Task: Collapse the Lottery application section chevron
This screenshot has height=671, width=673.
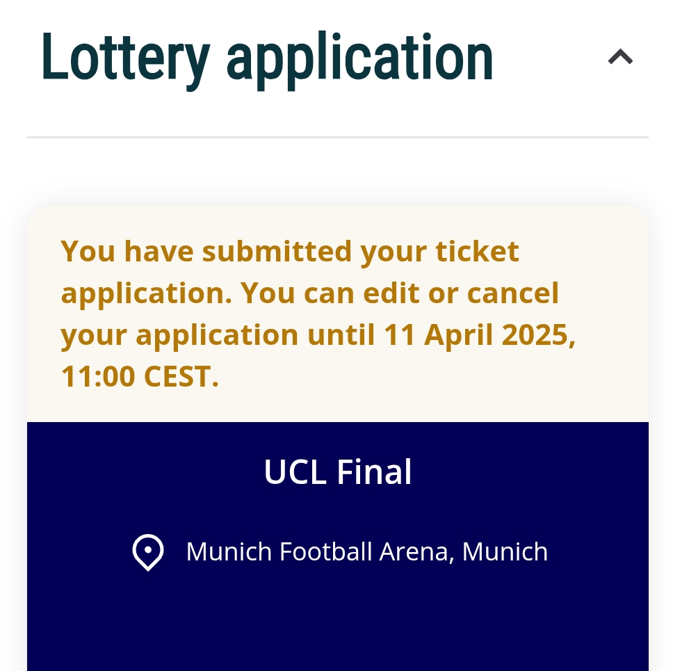Action: tap(620, 56)
